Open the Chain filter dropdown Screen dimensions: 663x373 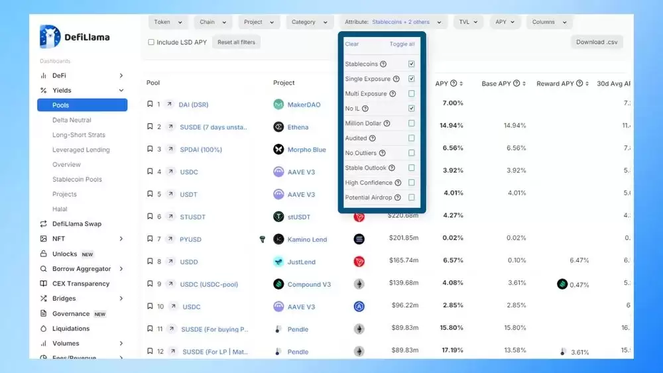click(x=213, y=22)
